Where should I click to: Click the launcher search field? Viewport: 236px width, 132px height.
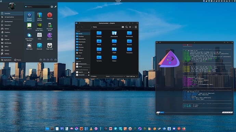[37, 7]
